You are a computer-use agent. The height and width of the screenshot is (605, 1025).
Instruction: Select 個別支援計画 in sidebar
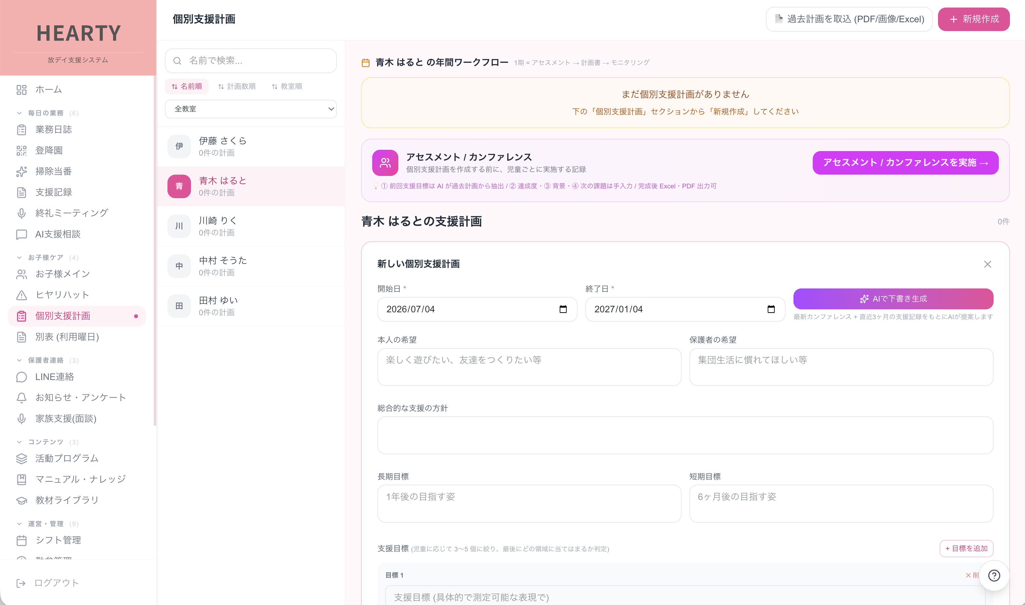[77, 316]
